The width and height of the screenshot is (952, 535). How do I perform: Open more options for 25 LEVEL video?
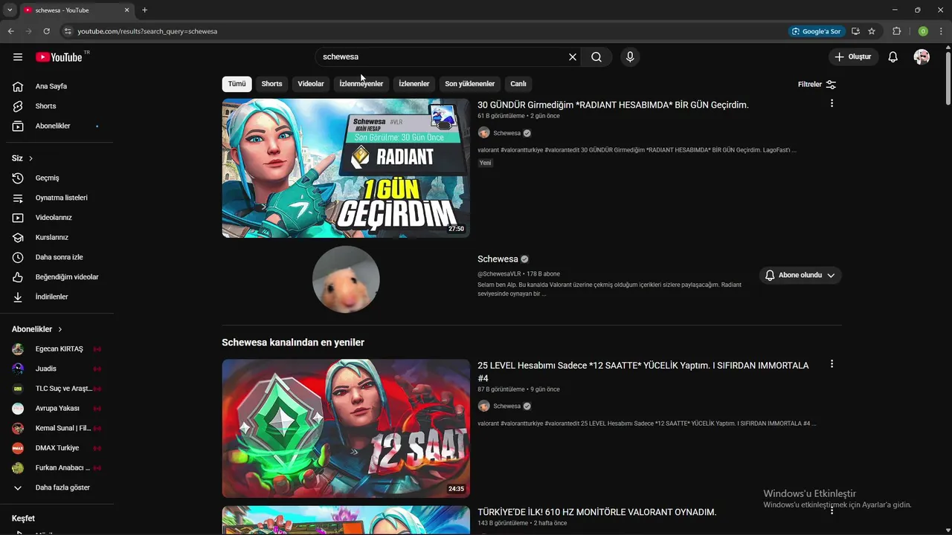click(832, 364)
